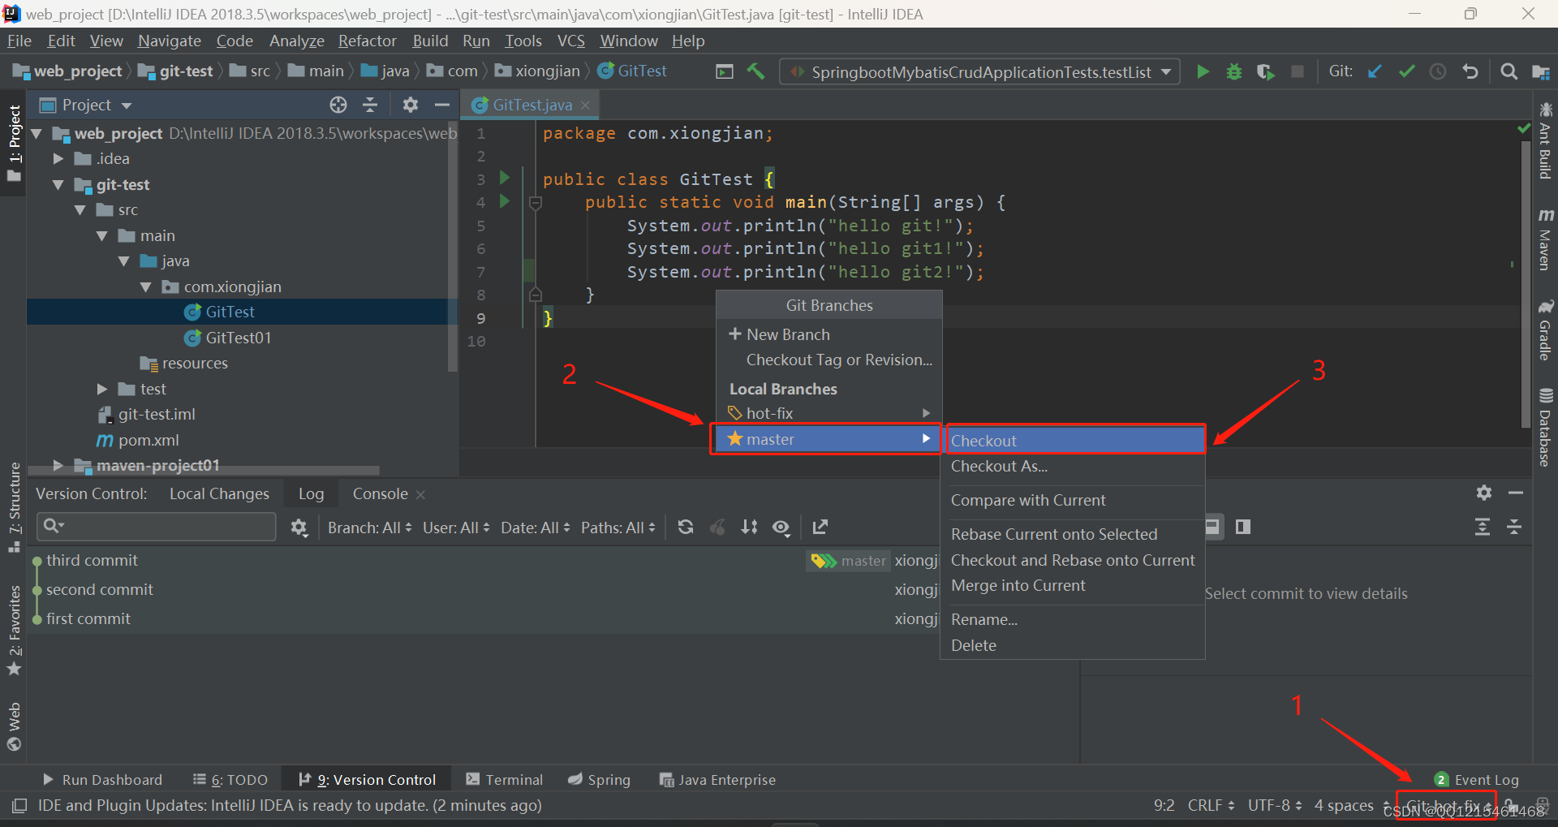Open Version Control log settings gear next to search

[x=299, y=528]
